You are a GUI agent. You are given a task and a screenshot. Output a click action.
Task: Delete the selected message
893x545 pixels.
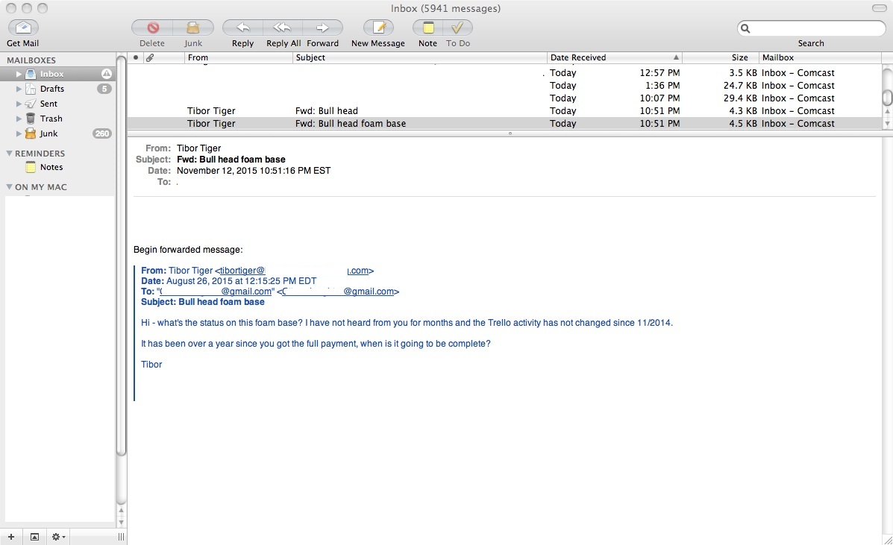point(152,28)
